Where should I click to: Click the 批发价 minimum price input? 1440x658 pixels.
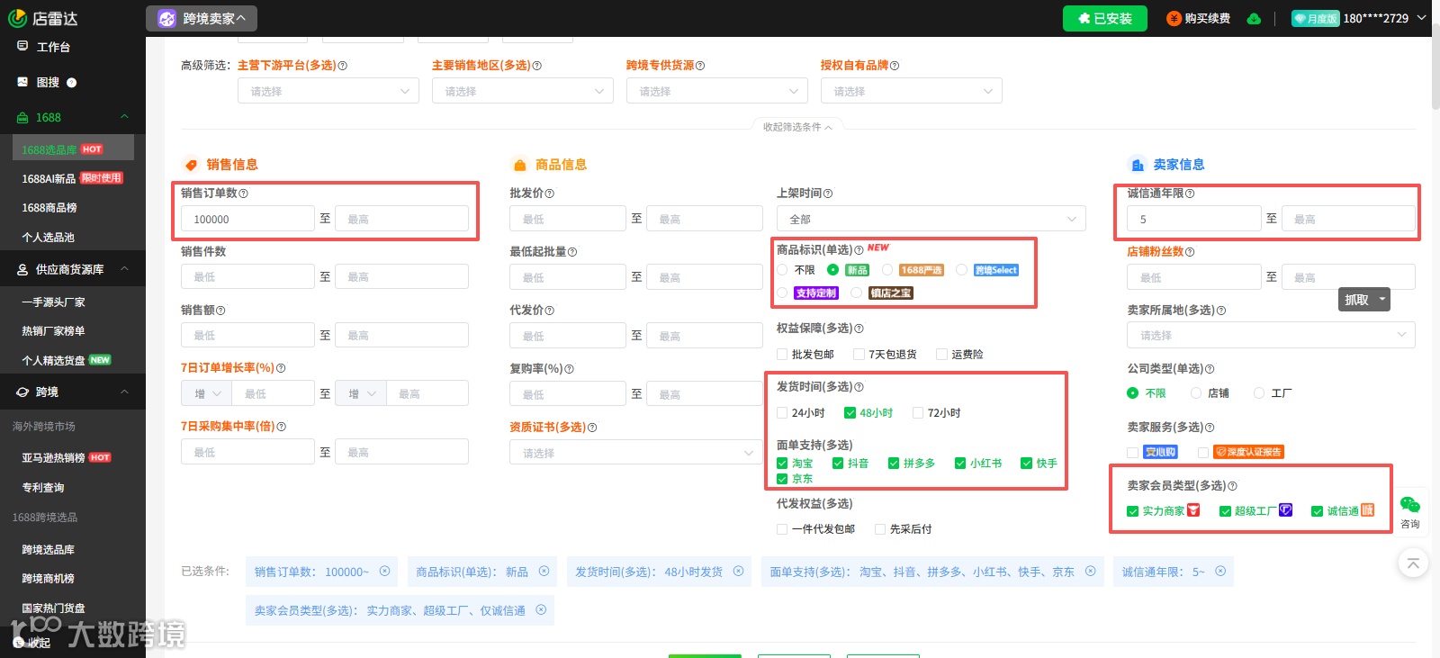pyautogui.click(x=568, y=219)
